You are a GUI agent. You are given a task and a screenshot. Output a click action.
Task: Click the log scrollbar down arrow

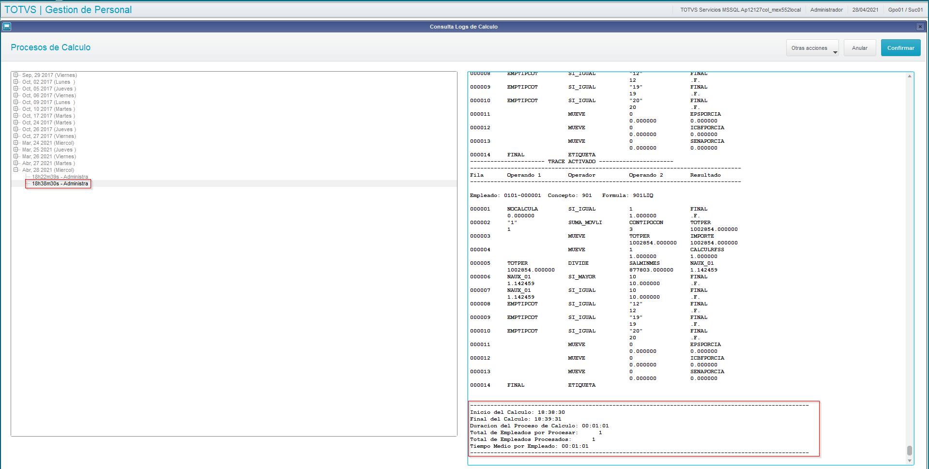910,461
